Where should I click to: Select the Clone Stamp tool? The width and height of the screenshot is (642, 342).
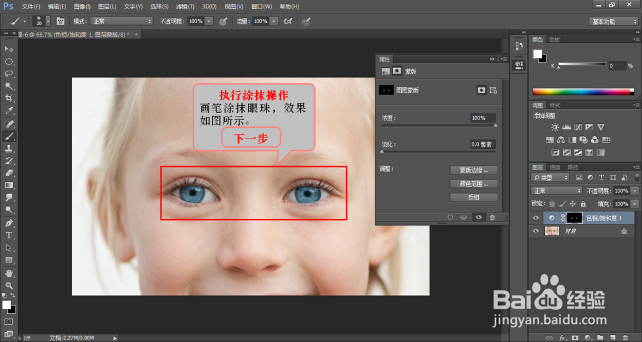pyautogui.click(x=8, y=148)
